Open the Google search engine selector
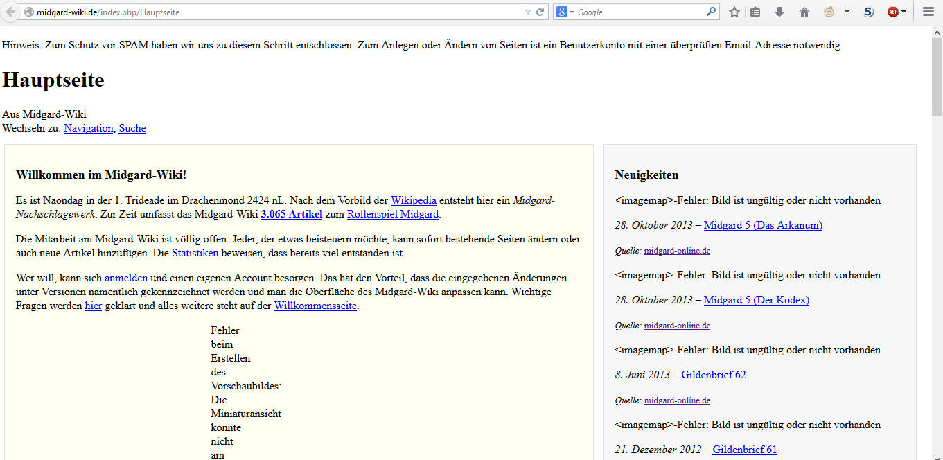 tap(565, 12)
